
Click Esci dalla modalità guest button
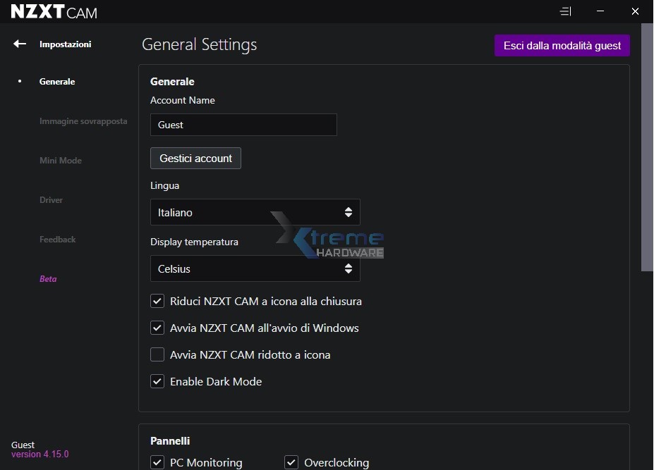pos(562,46)
